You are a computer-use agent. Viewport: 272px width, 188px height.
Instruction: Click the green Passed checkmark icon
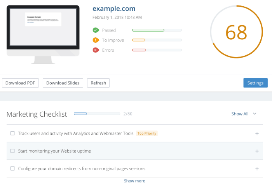click(x=96, y=30)
